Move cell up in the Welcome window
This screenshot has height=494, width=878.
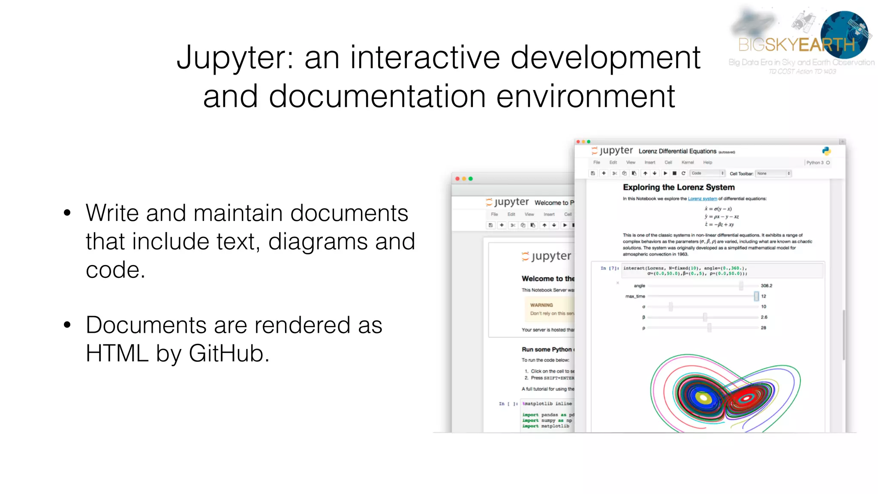[x=544, y=225]
